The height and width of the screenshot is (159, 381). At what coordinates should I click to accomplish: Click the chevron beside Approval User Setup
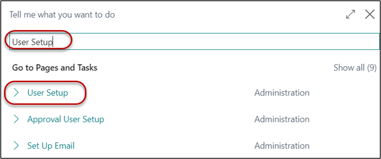click(16, 119)
